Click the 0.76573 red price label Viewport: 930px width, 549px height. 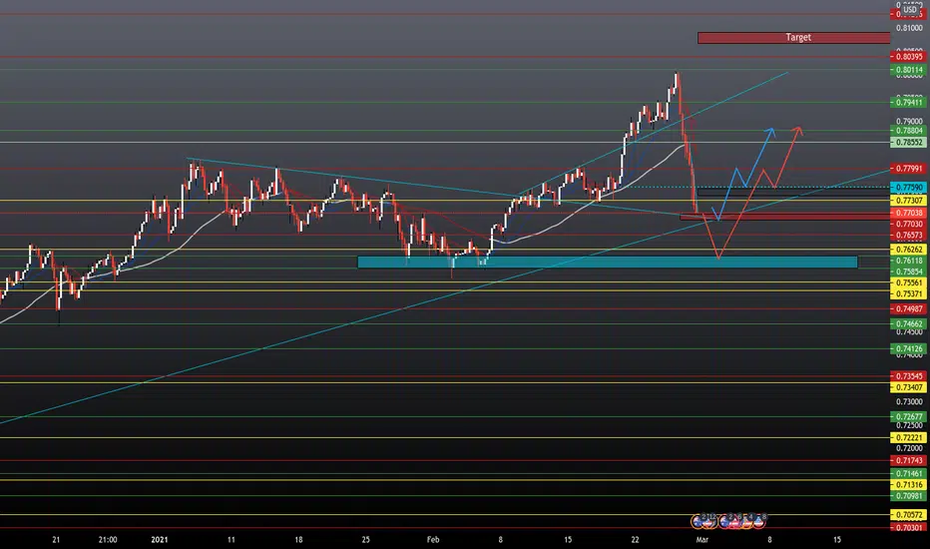pyautogui.click(x=909, y=235)
